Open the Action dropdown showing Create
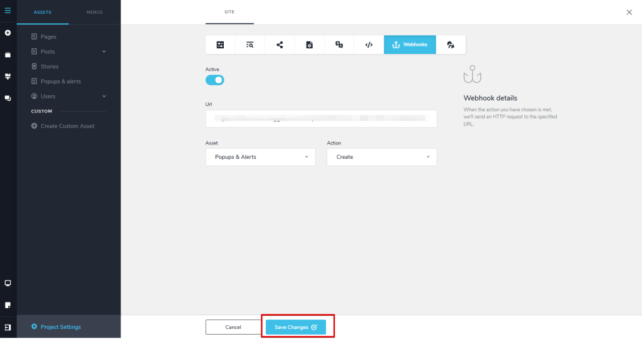The image size is (642, 339). [381, 157]
